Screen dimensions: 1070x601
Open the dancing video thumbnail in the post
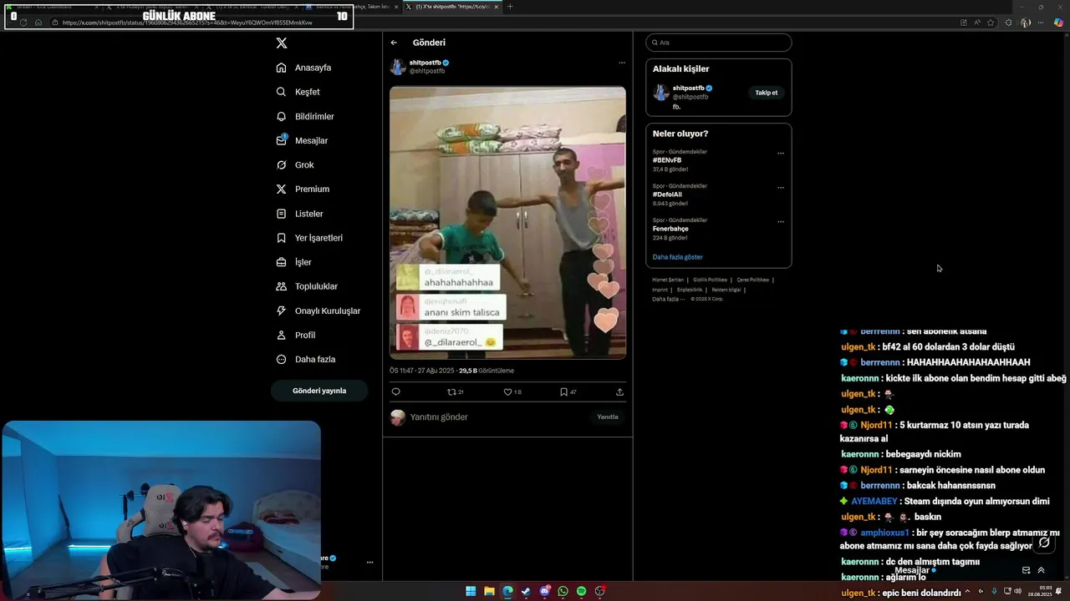point(507,223)
